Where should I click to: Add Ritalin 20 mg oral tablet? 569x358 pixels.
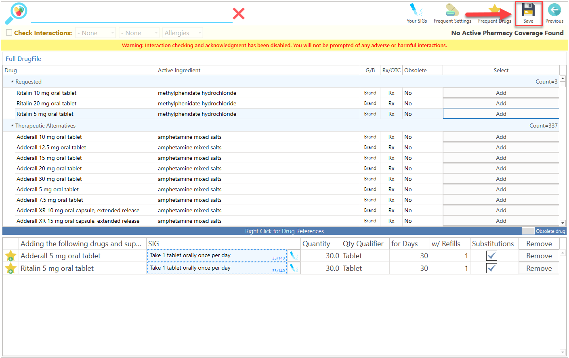point(501,103)
